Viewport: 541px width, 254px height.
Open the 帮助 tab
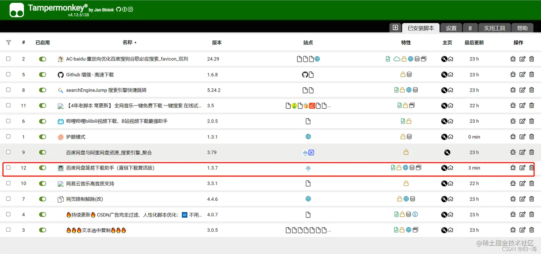click(522, 28)
